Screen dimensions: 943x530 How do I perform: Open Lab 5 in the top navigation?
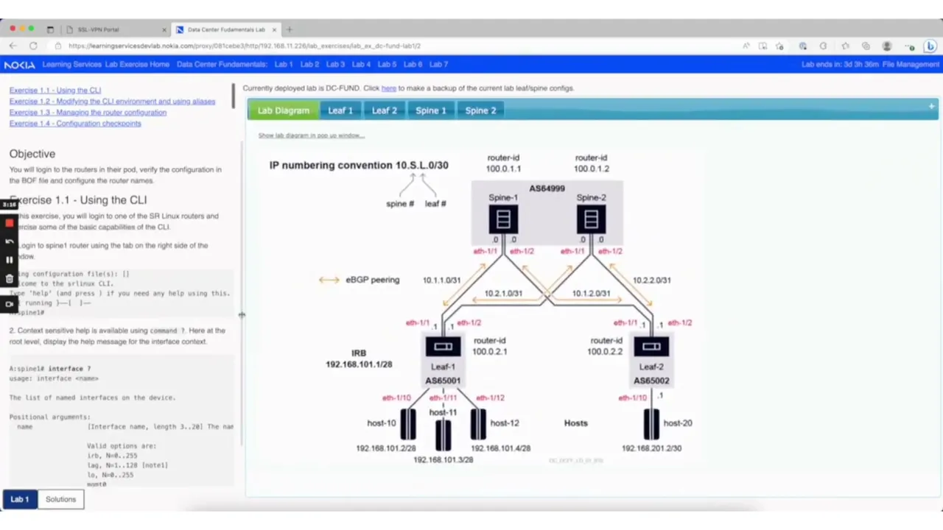coord(387,65)
